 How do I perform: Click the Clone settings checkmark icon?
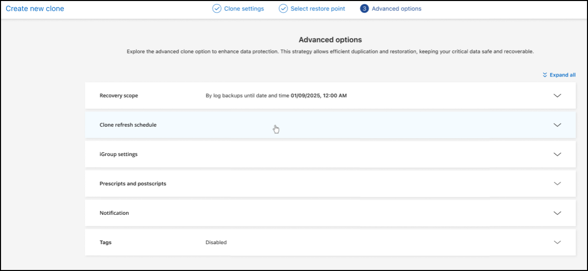[x=216, y=9]
